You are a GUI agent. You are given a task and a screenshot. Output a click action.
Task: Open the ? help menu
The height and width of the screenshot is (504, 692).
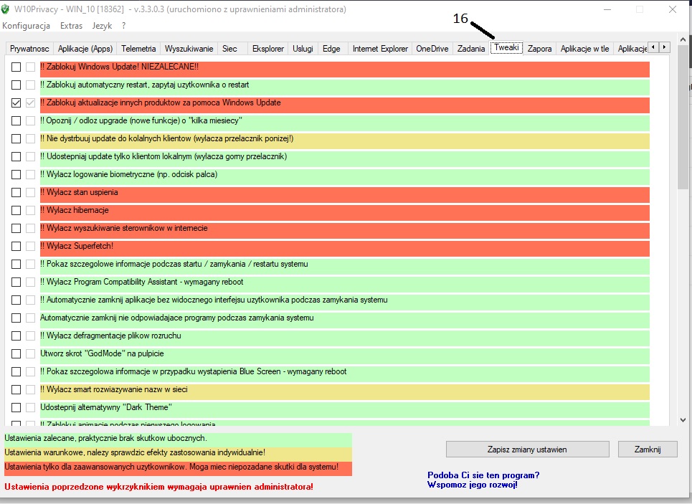coord(123,26)
